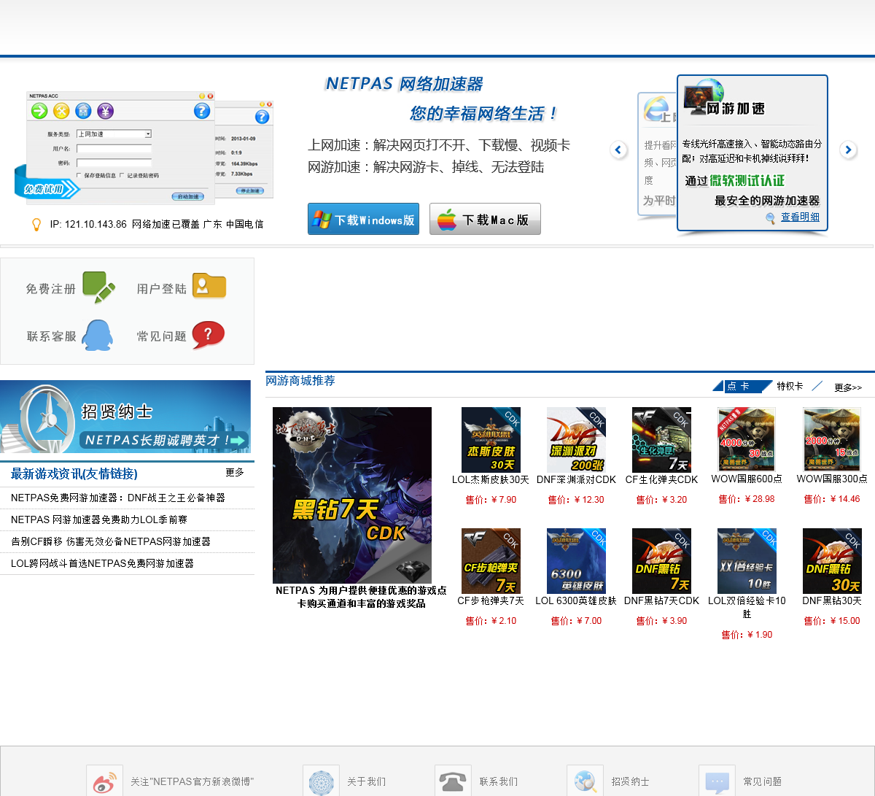Click the 最新游戏资讯(友情链接) heading

click(74, 474)
